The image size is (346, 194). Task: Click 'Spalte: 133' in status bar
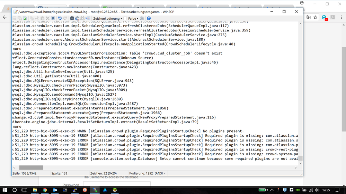[x=59, y=173]
